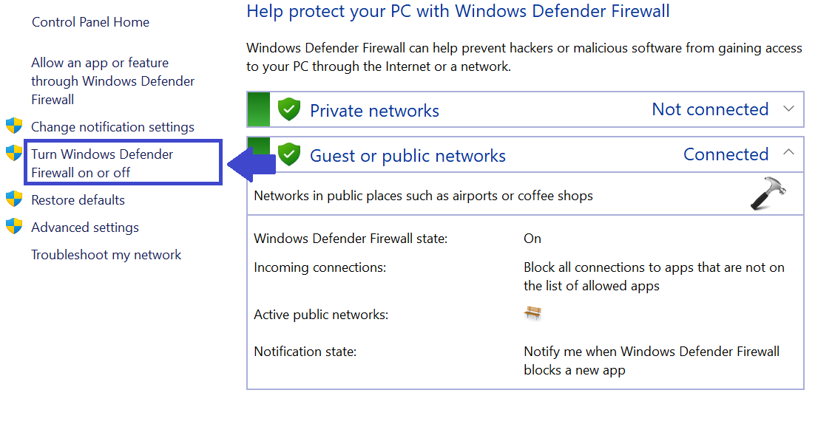Click the shield icon next to Restore defaults

point(14,199)
